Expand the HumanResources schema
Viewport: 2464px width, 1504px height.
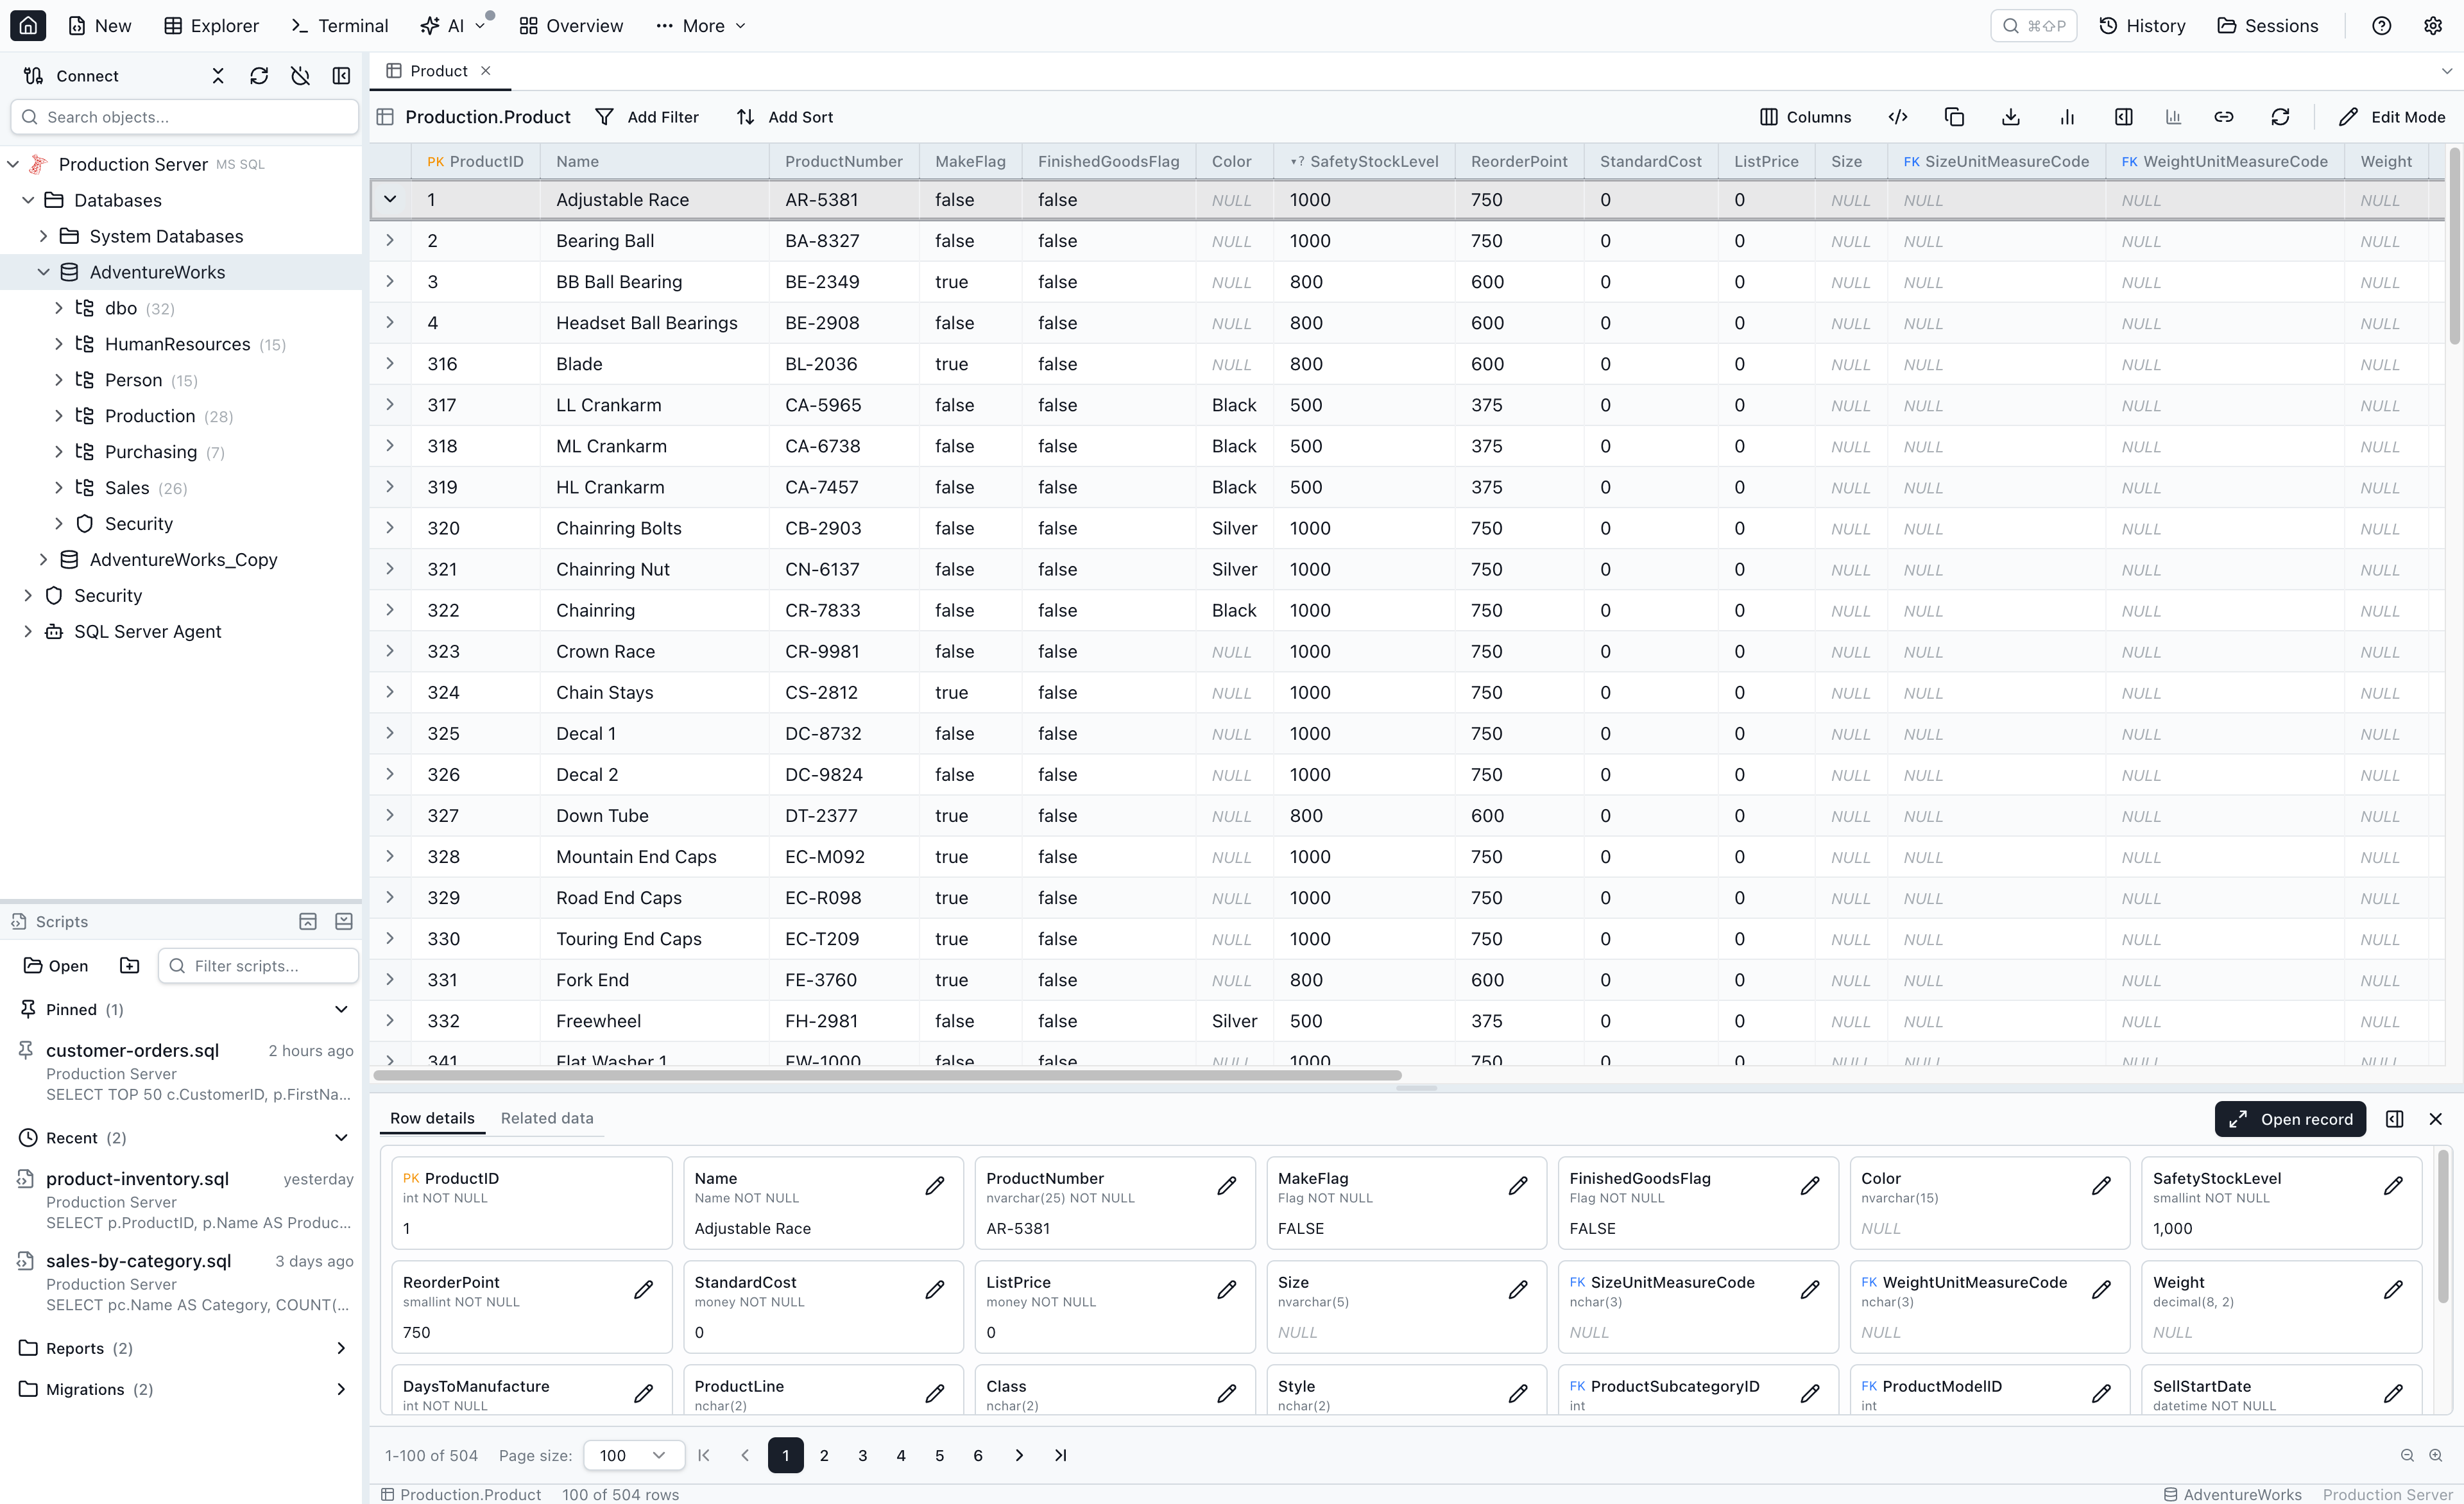pos(59,344)
